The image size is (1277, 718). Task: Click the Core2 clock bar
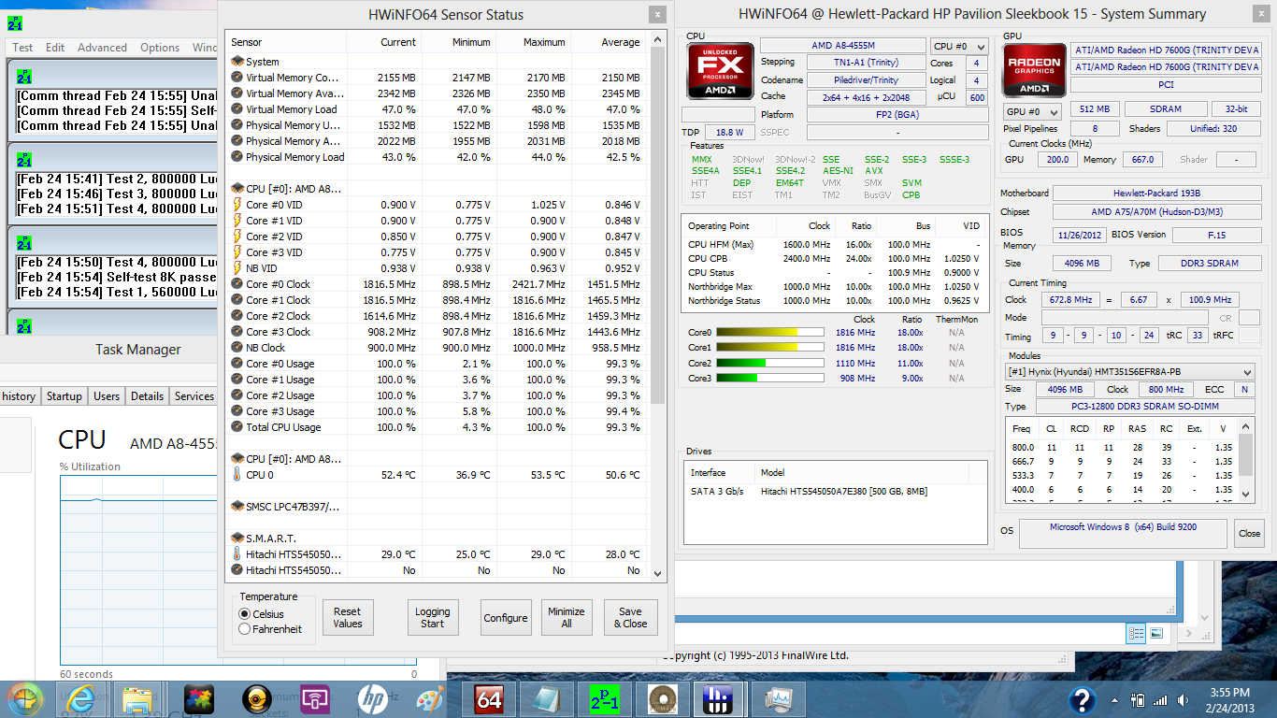769,363
